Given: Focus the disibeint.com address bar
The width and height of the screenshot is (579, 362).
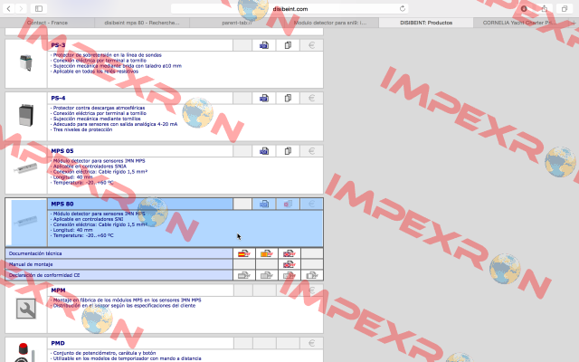Looking at the screenshot, I should 289,9.
